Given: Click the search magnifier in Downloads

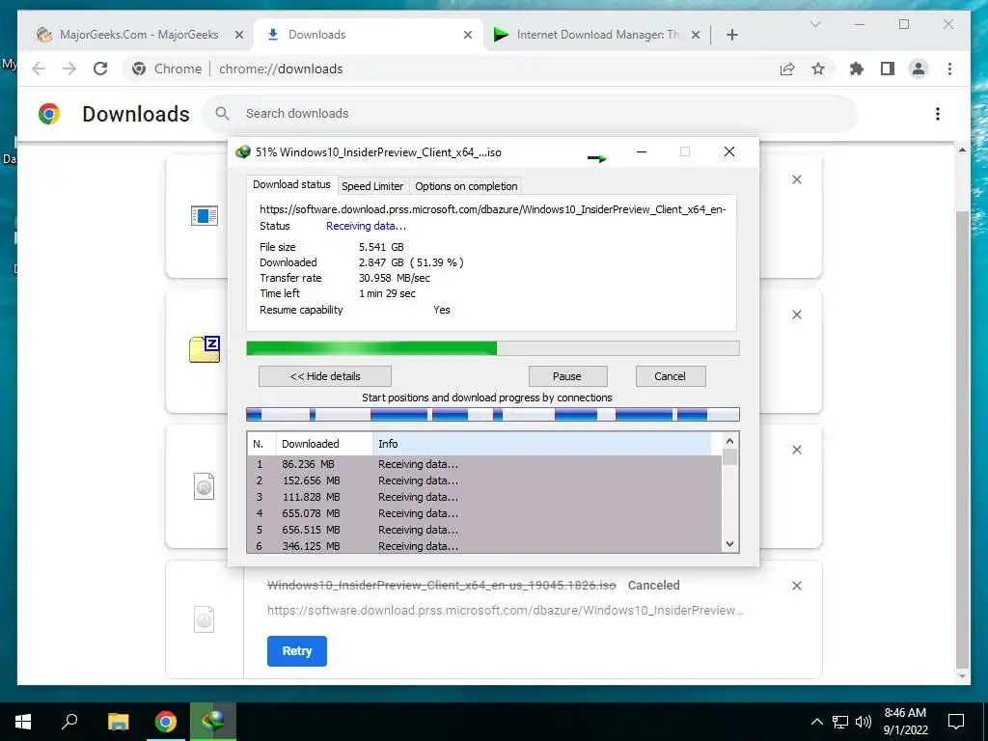Looking at the screenshot, I should (x=222, y=114).
